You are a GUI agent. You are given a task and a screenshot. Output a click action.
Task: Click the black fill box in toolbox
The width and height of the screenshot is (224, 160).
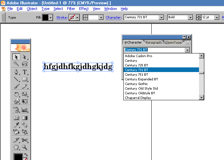tap(18, 157)
